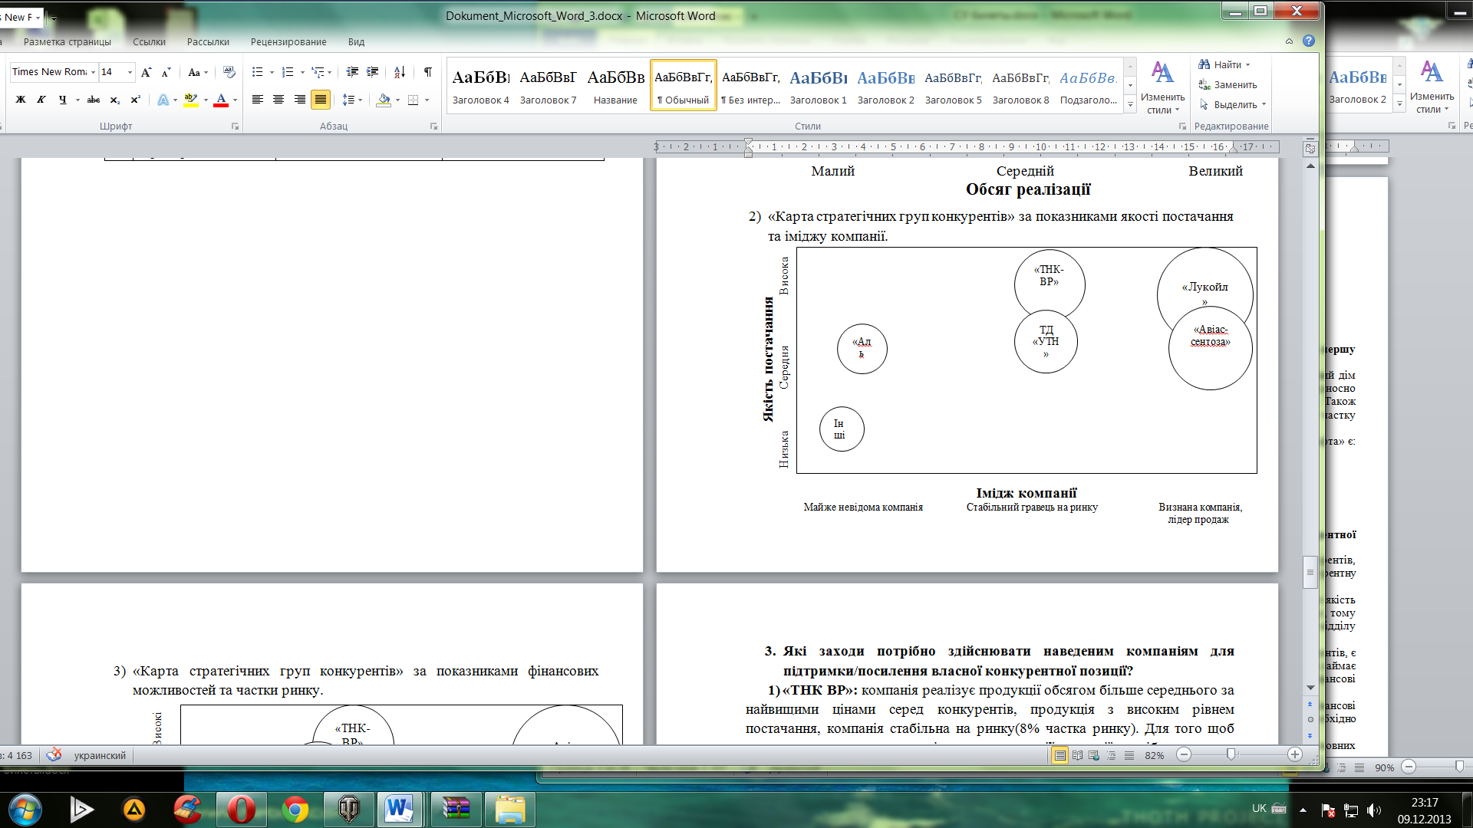Screen dimensions: 1473x828
Task: Click the Sort icon in Абзац group
Action: (x=400, y=72)
